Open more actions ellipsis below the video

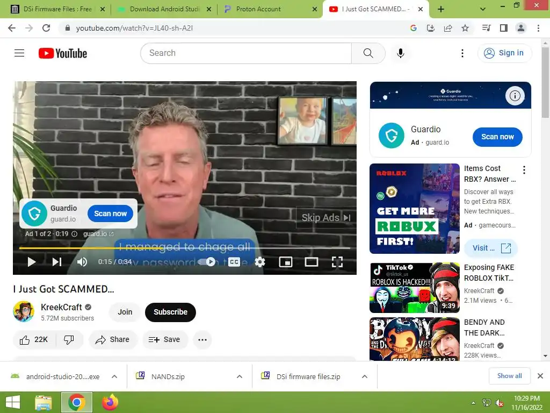[x=202, y=340]
